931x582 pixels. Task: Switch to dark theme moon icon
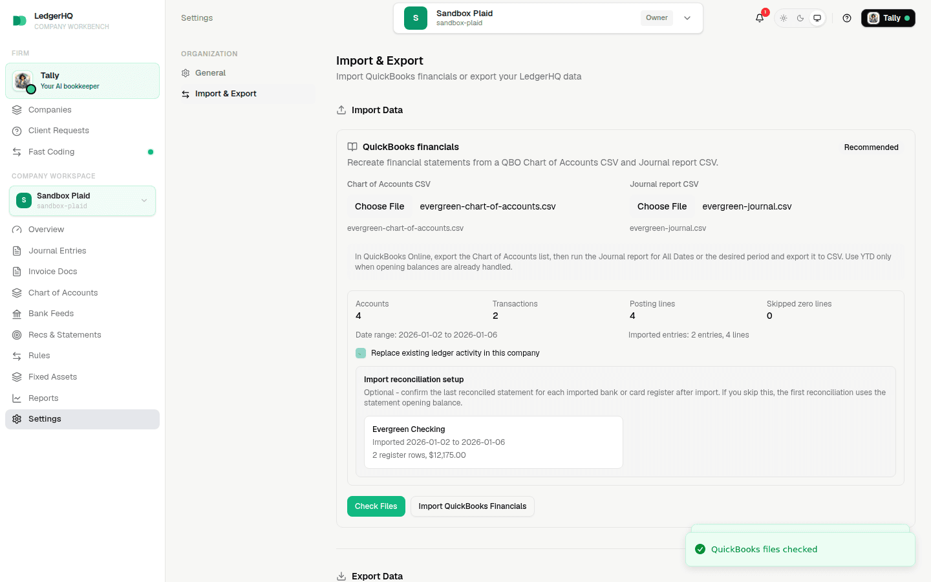pyautogui.click(x=800, y=18)
